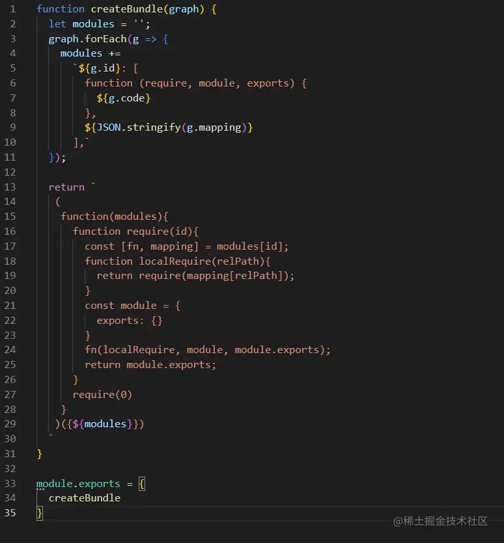The width and height of the screenshot is (504, 543).
Task: Click line number 30 in the gutter
Action: pos(10,439)
